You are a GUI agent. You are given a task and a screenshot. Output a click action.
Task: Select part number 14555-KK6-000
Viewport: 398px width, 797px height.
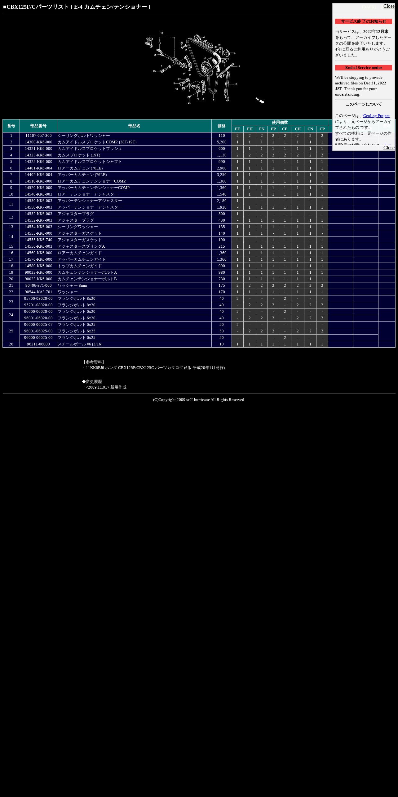[x=38, y=233]
